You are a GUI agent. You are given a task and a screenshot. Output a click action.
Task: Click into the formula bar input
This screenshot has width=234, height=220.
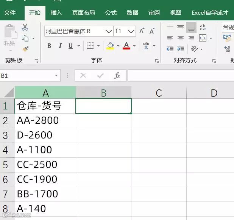point(181,75)
